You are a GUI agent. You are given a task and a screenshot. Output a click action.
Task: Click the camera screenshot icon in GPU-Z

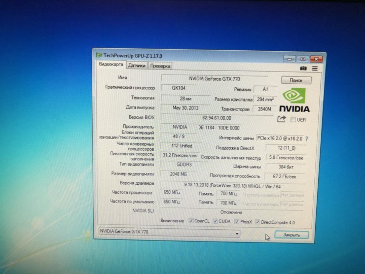coord(303,68)
